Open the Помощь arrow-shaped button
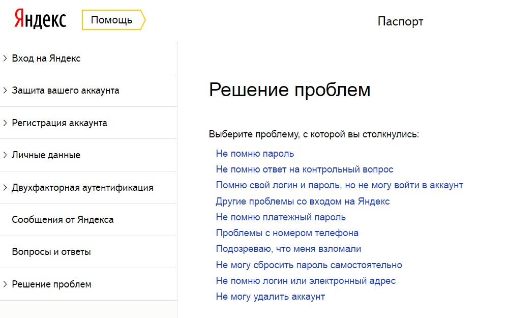The width and height of the screenshot is (508, 318). point(114,20)
